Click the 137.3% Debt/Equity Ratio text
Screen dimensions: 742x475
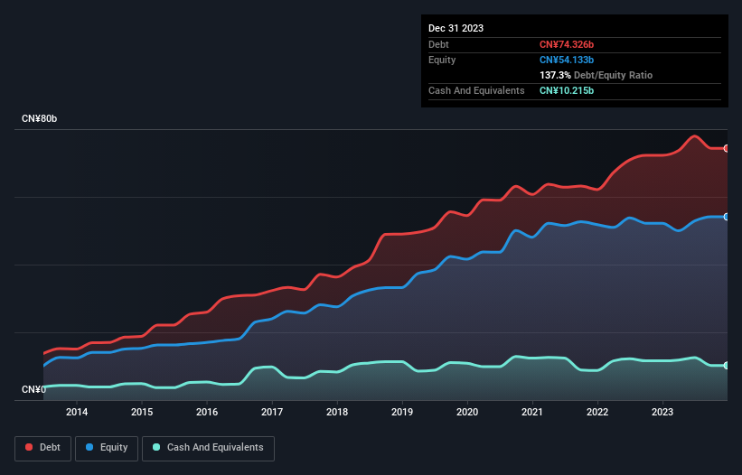(596, 75)
